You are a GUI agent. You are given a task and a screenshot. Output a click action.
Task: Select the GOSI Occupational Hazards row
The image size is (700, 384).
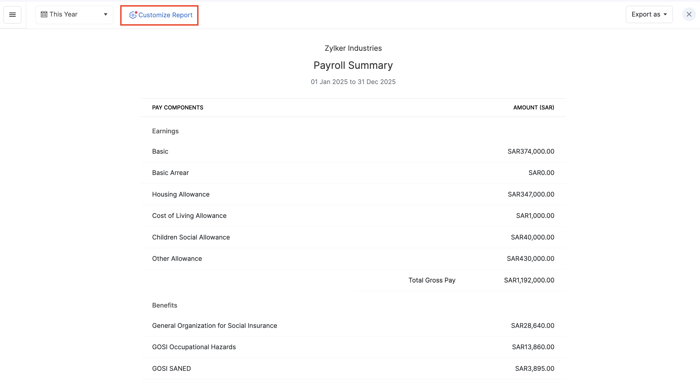tap(194, 347)
